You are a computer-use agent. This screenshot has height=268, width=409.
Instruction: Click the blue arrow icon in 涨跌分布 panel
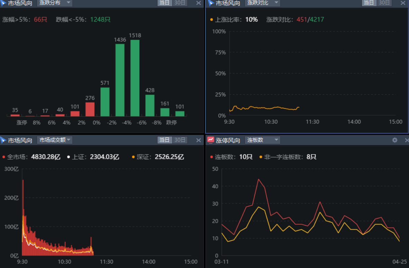3,3
